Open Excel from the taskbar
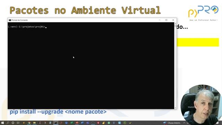222x125 pixels. (72, 123)
